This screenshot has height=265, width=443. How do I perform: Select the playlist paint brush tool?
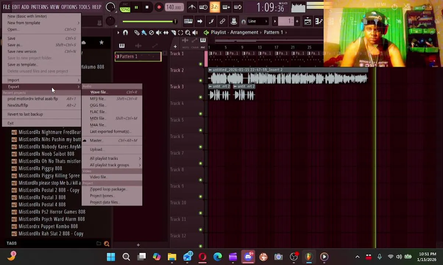point(144,32)
